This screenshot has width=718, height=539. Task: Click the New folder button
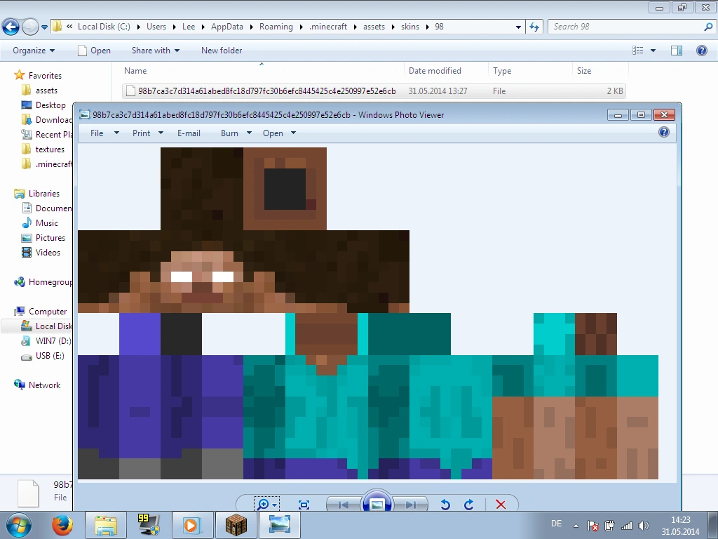tap(222, 51)
